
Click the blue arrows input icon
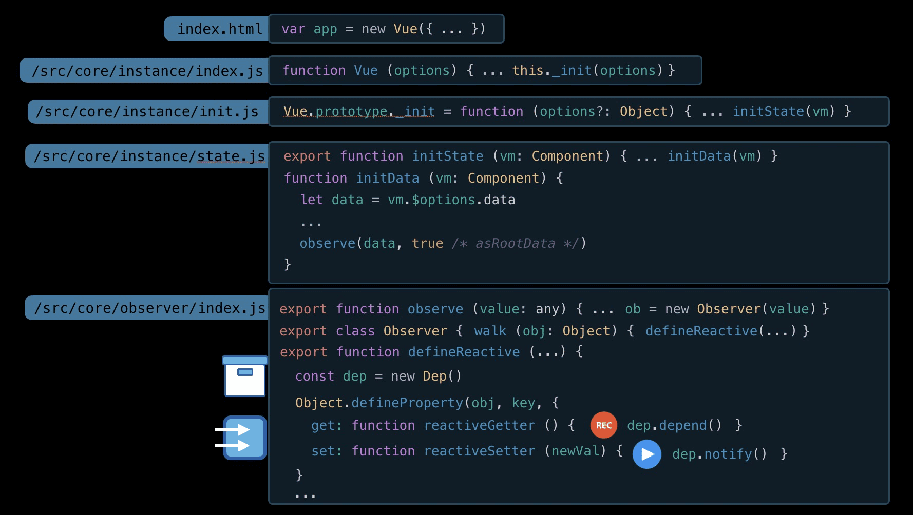240,438
